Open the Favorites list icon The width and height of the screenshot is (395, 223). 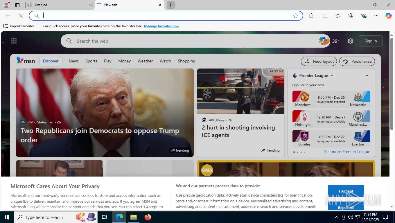(338, 16)
